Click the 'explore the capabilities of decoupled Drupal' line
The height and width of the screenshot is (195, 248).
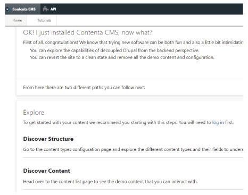(114, 50)
